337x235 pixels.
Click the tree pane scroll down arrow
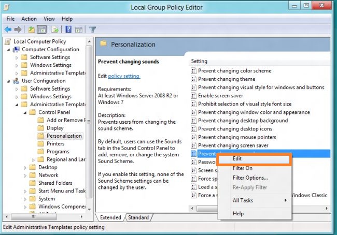click(89, 209)
